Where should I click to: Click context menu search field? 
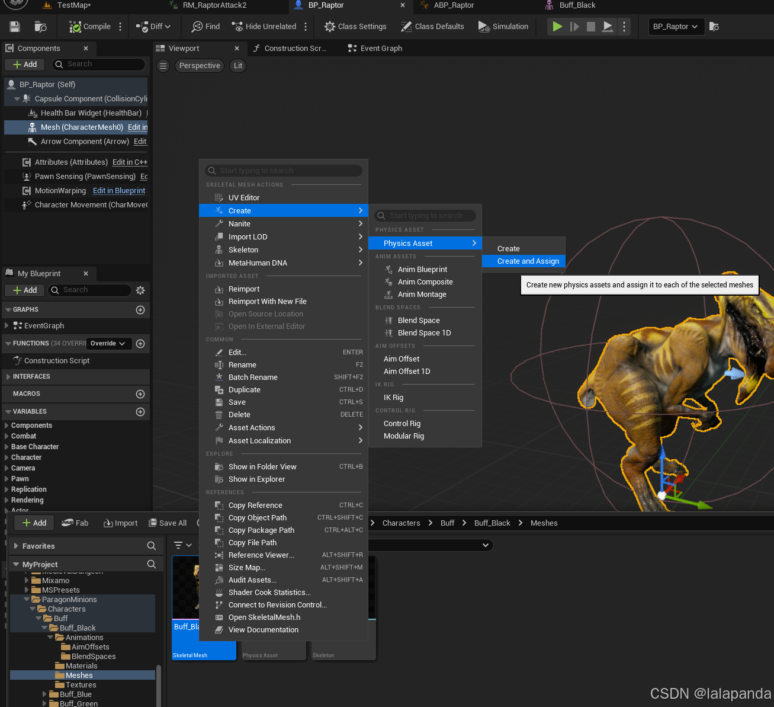click(284, 171)
